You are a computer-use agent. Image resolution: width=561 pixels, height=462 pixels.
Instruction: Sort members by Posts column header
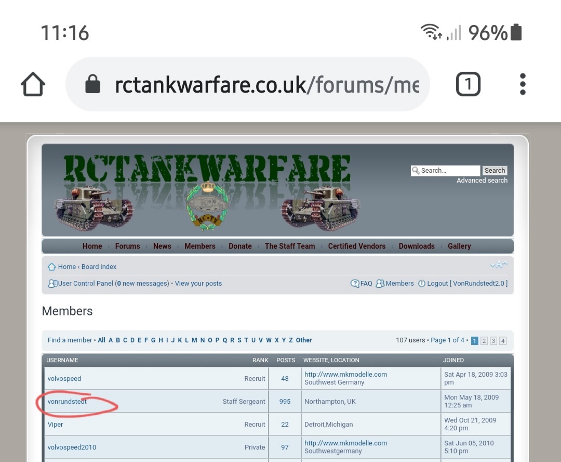click(x=286, y=360)
